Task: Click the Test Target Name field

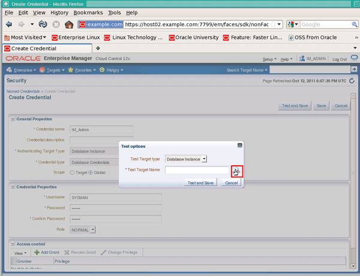Action: coord(197,169)
